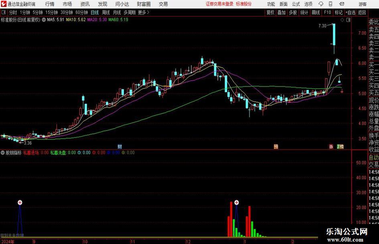The image size is (379, 244).
Task: Switch to the 5分钟 period tab
Action: coord(37,12)
